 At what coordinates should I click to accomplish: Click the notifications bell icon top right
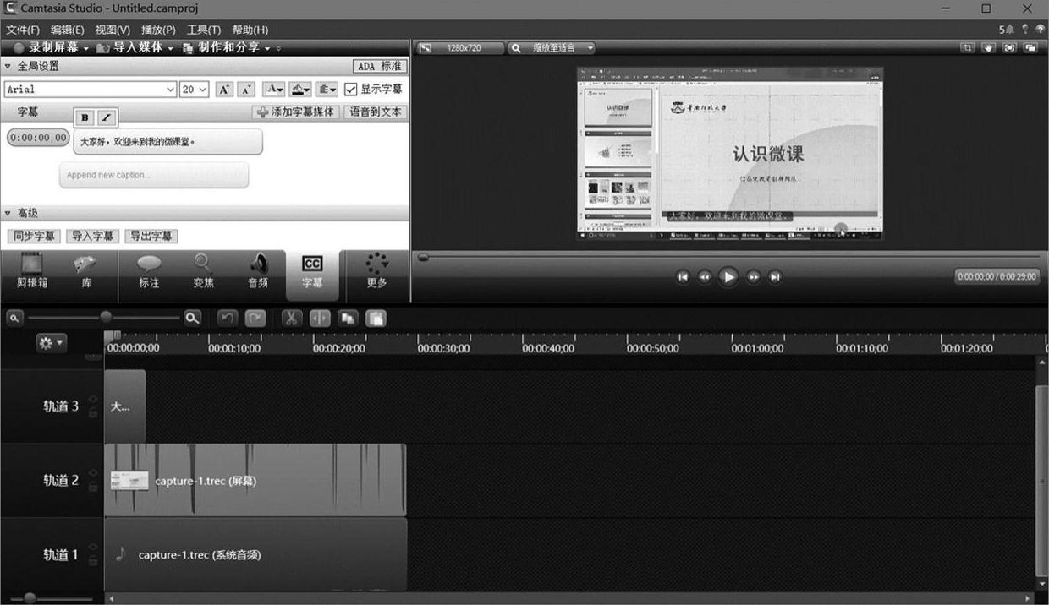(1010, 29)
